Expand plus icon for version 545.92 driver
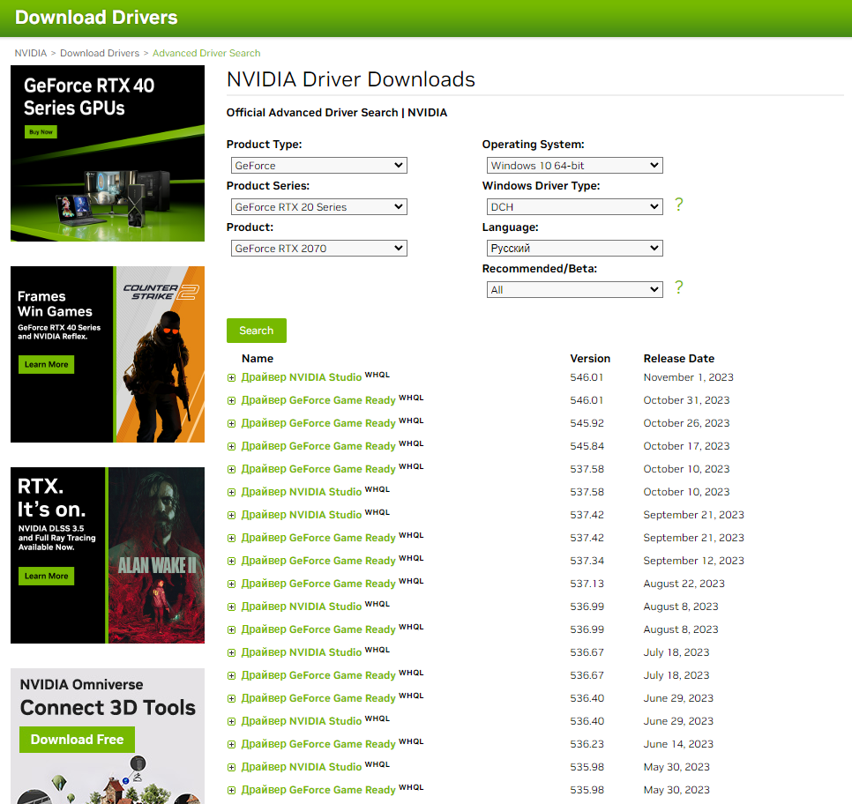The width and height of the screenshot is (852, 804). 232,423
